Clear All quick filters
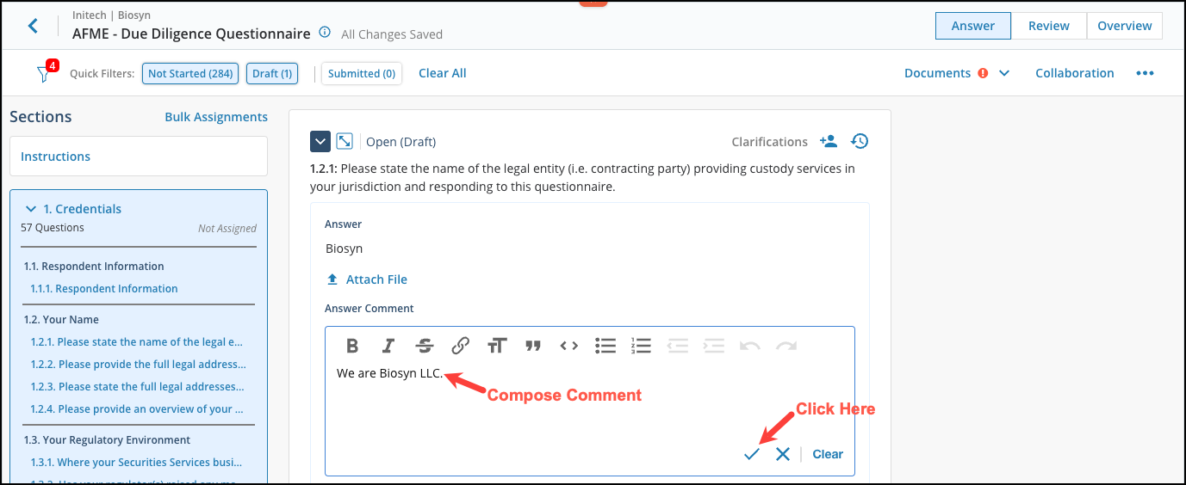 point(443,73)
